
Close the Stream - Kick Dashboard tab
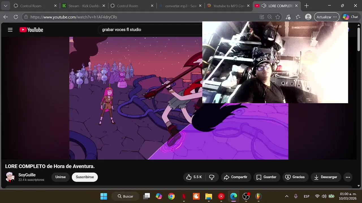104,6
